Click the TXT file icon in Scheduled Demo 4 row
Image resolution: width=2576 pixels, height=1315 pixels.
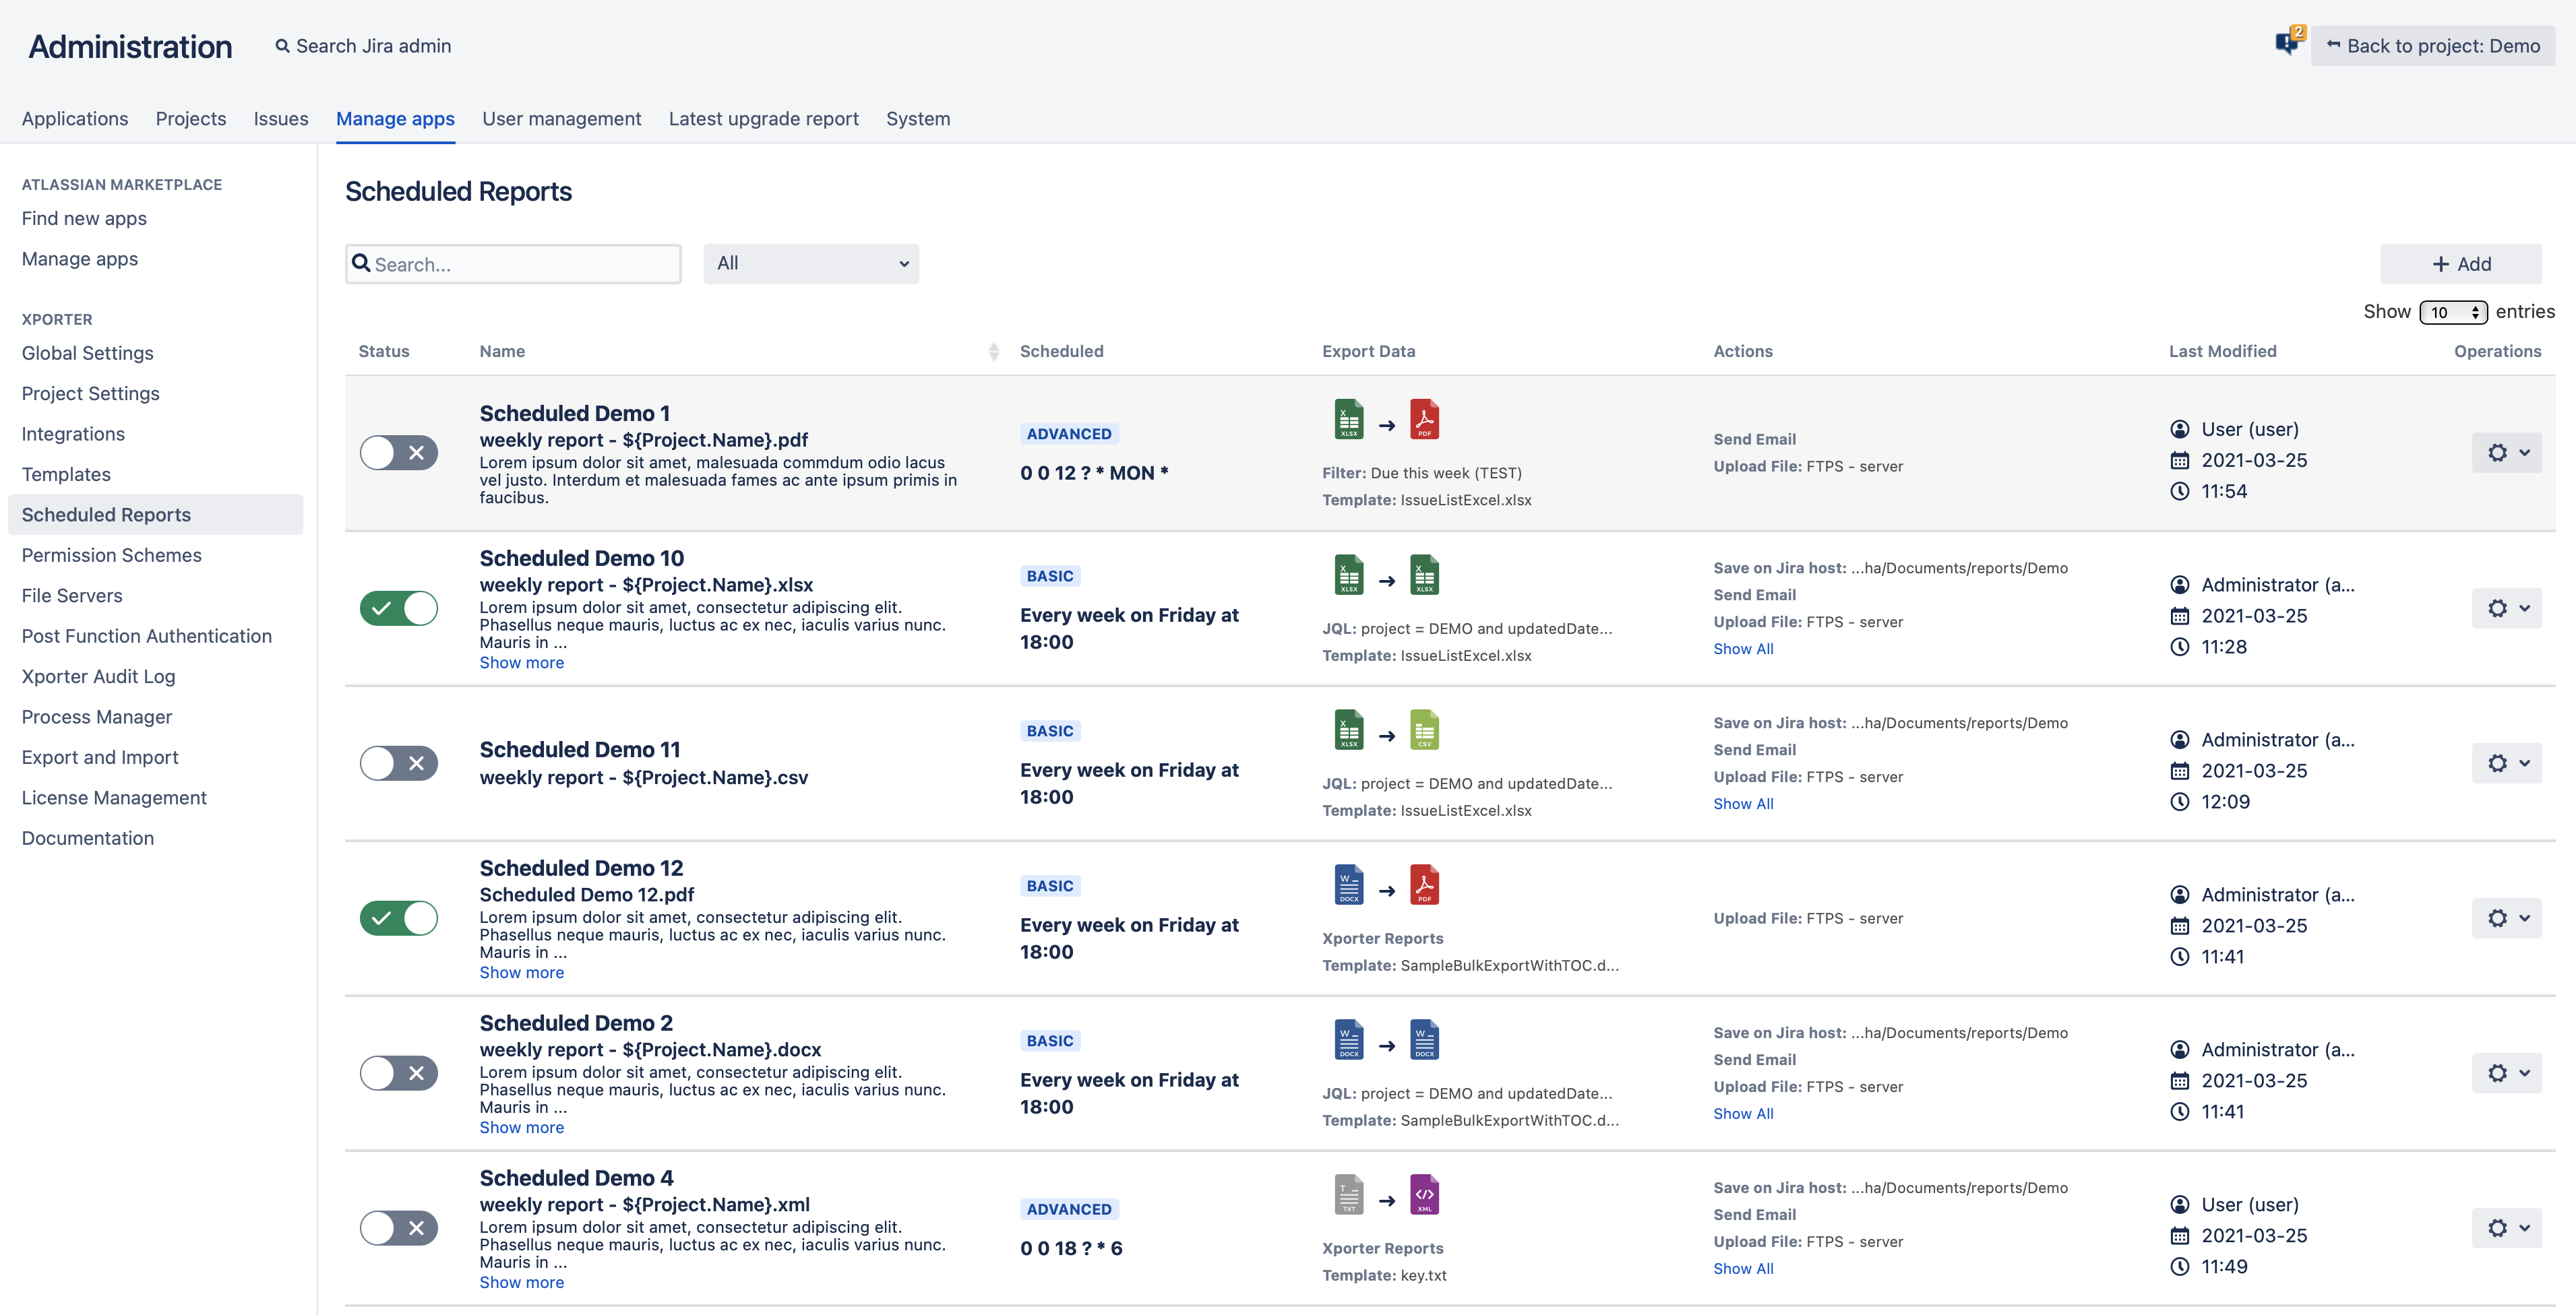[x=1348, y=1195]
